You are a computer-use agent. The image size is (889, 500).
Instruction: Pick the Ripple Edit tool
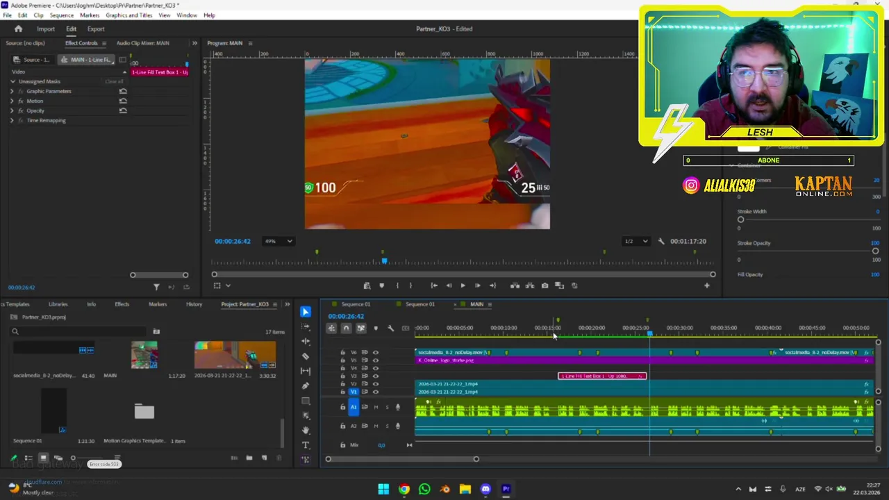pyautogui.click(x=306, y=341)
